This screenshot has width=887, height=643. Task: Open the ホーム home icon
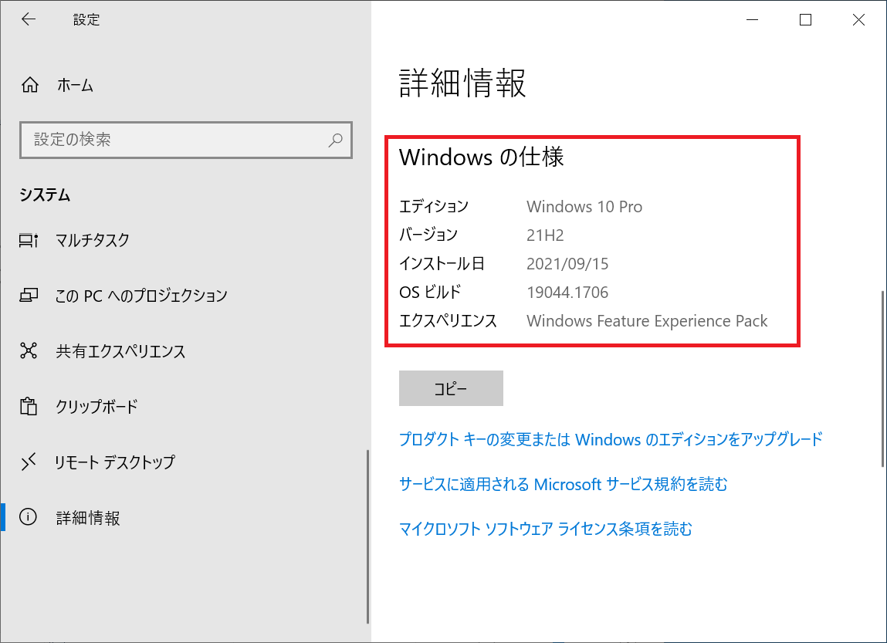pos(30,85)
